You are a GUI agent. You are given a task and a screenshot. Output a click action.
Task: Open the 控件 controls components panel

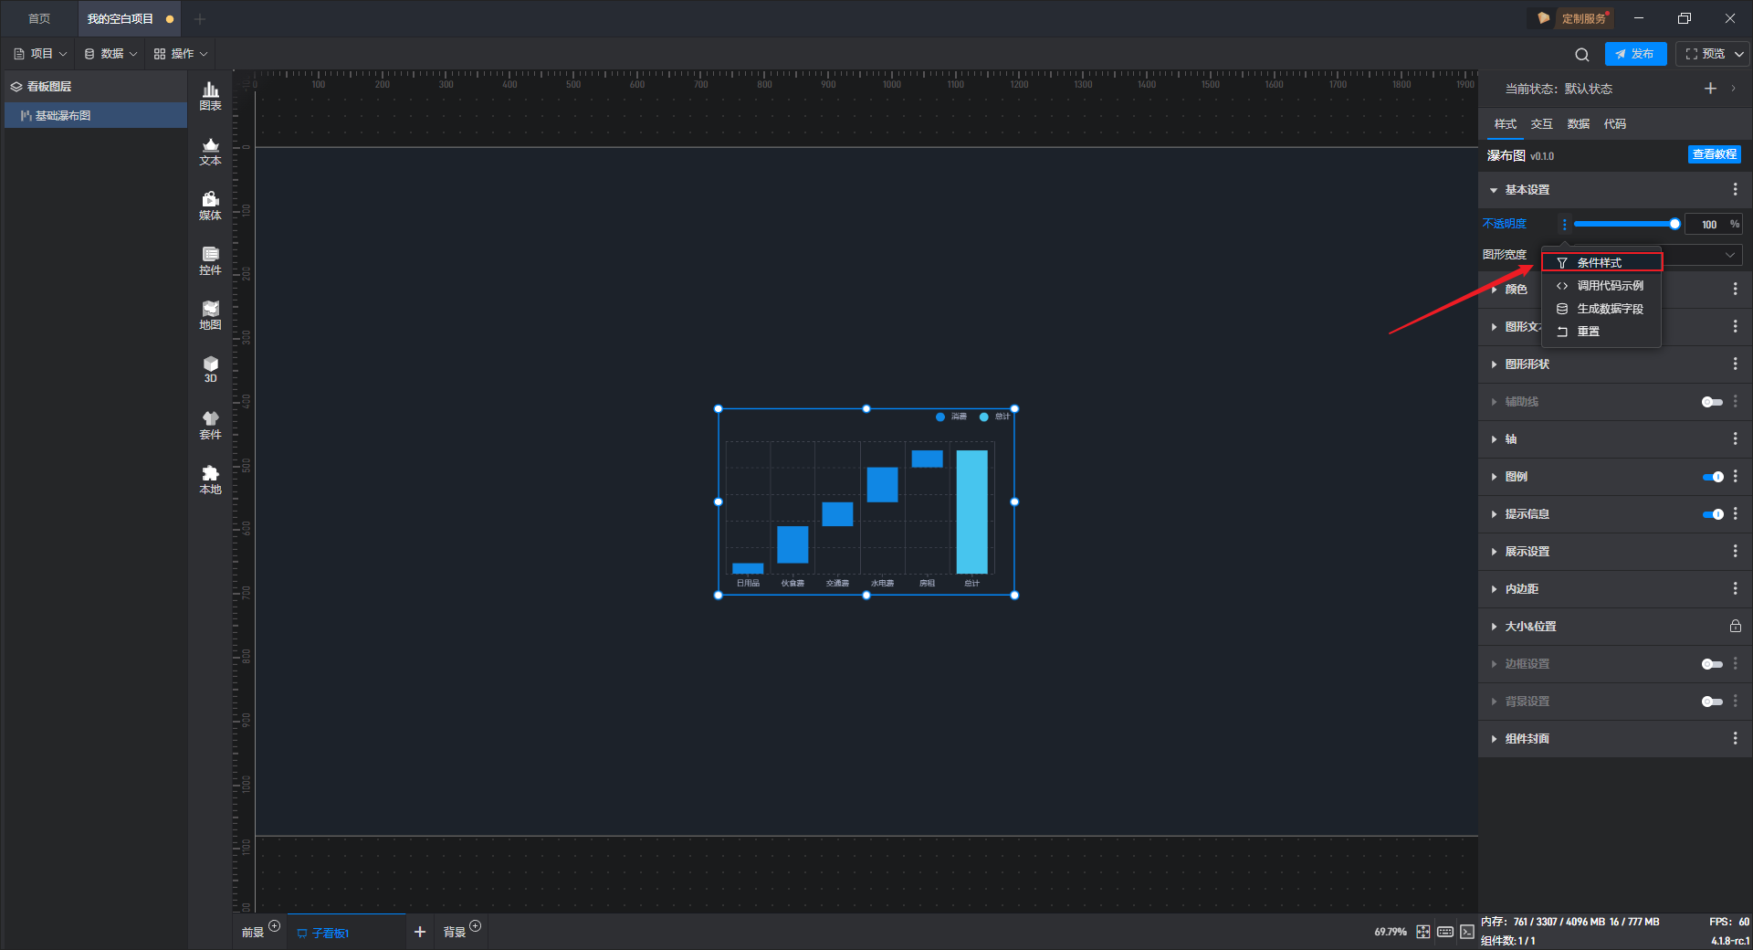210,260
